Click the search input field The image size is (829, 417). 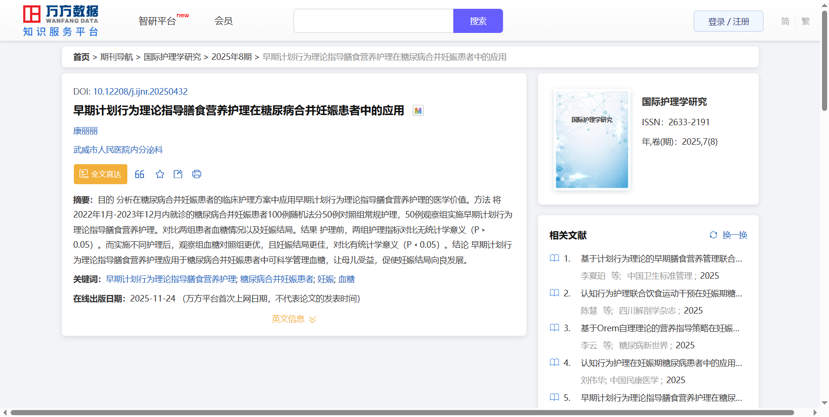[x=373, y=21]
